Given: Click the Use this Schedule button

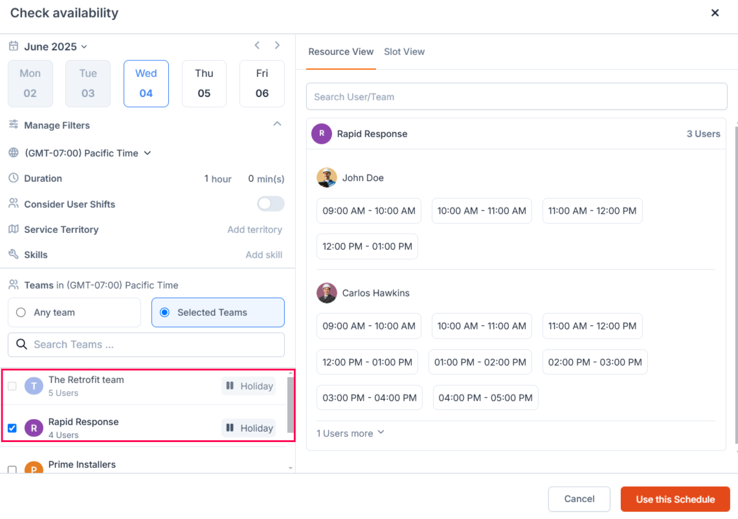Looking at the screenshot, I should 675,500.
